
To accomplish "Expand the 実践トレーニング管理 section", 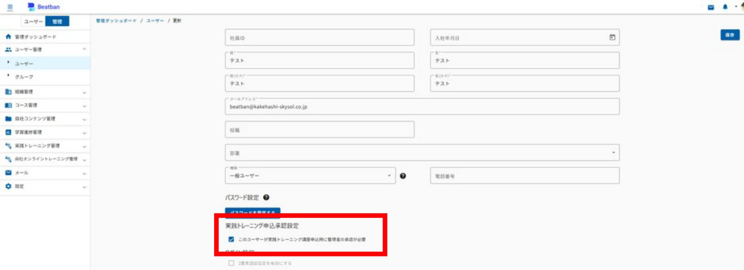I will (x=84, y=147).
